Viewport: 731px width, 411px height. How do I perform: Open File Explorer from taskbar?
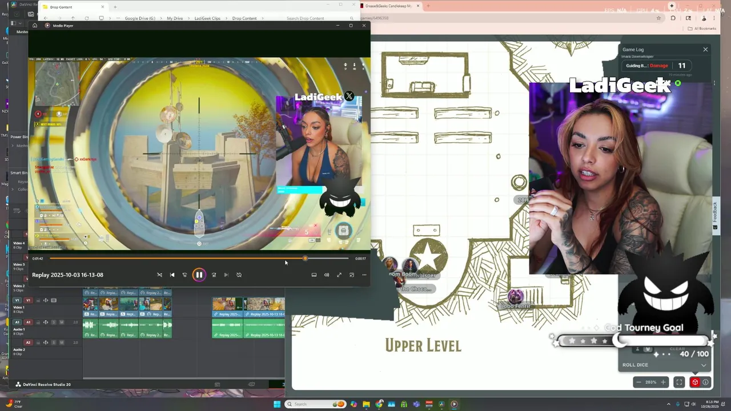(366, 404)
